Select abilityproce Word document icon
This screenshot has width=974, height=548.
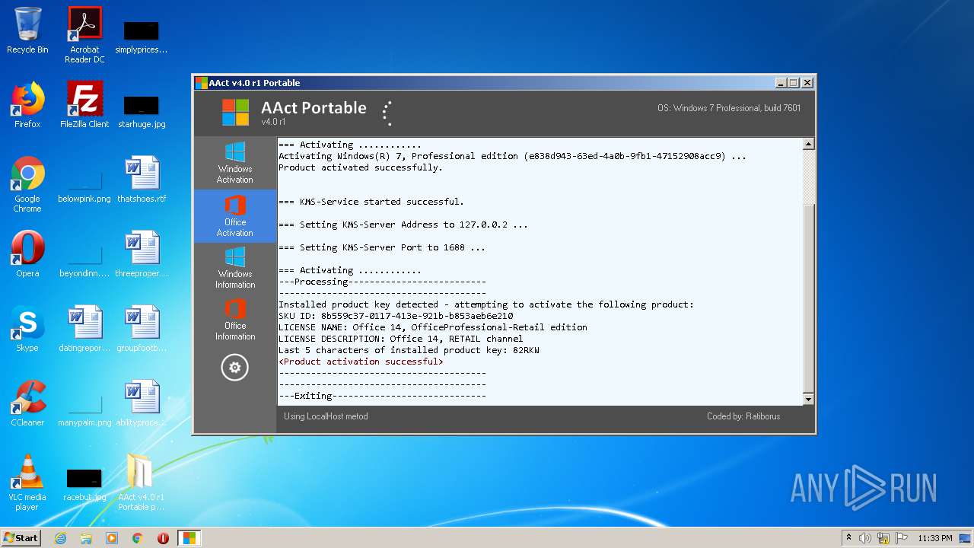pyautogui.click(x=142, y=403)
